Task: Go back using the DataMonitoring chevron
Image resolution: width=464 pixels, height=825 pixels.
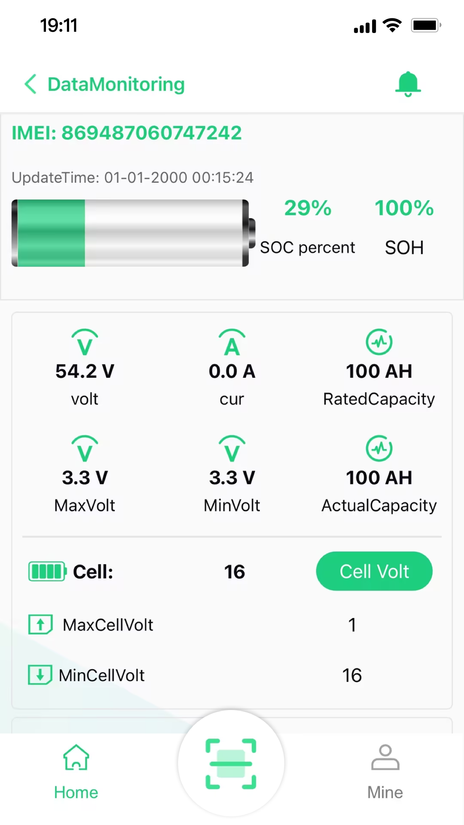Action: [x=31, y=84]
